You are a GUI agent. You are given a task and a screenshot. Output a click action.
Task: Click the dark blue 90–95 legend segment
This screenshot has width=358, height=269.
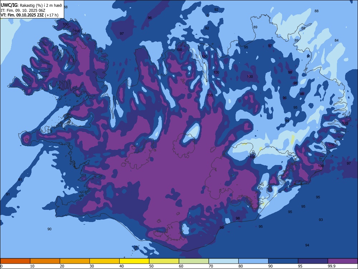[283, 261]
